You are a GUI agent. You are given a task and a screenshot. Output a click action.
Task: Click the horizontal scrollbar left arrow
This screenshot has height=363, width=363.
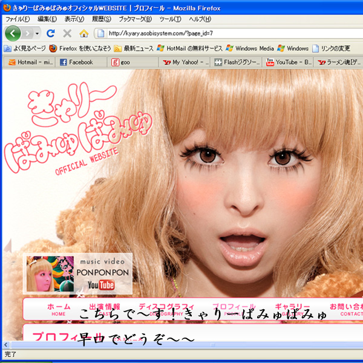click(6, 345)
